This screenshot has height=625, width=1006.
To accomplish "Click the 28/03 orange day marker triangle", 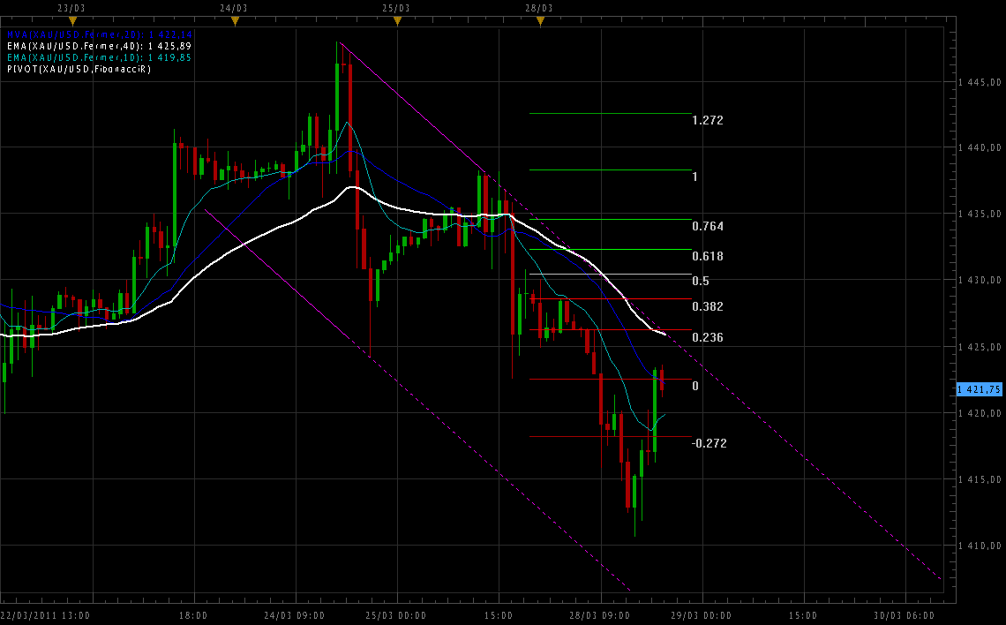I will coord(539,20).
